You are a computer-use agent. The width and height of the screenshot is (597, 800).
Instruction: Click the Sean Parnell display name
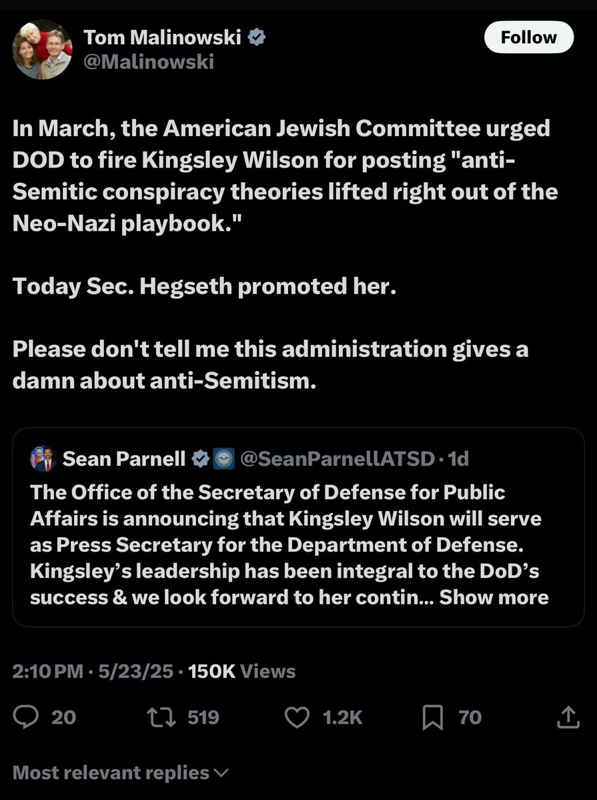pyautogui.click(x=124, y=459)
